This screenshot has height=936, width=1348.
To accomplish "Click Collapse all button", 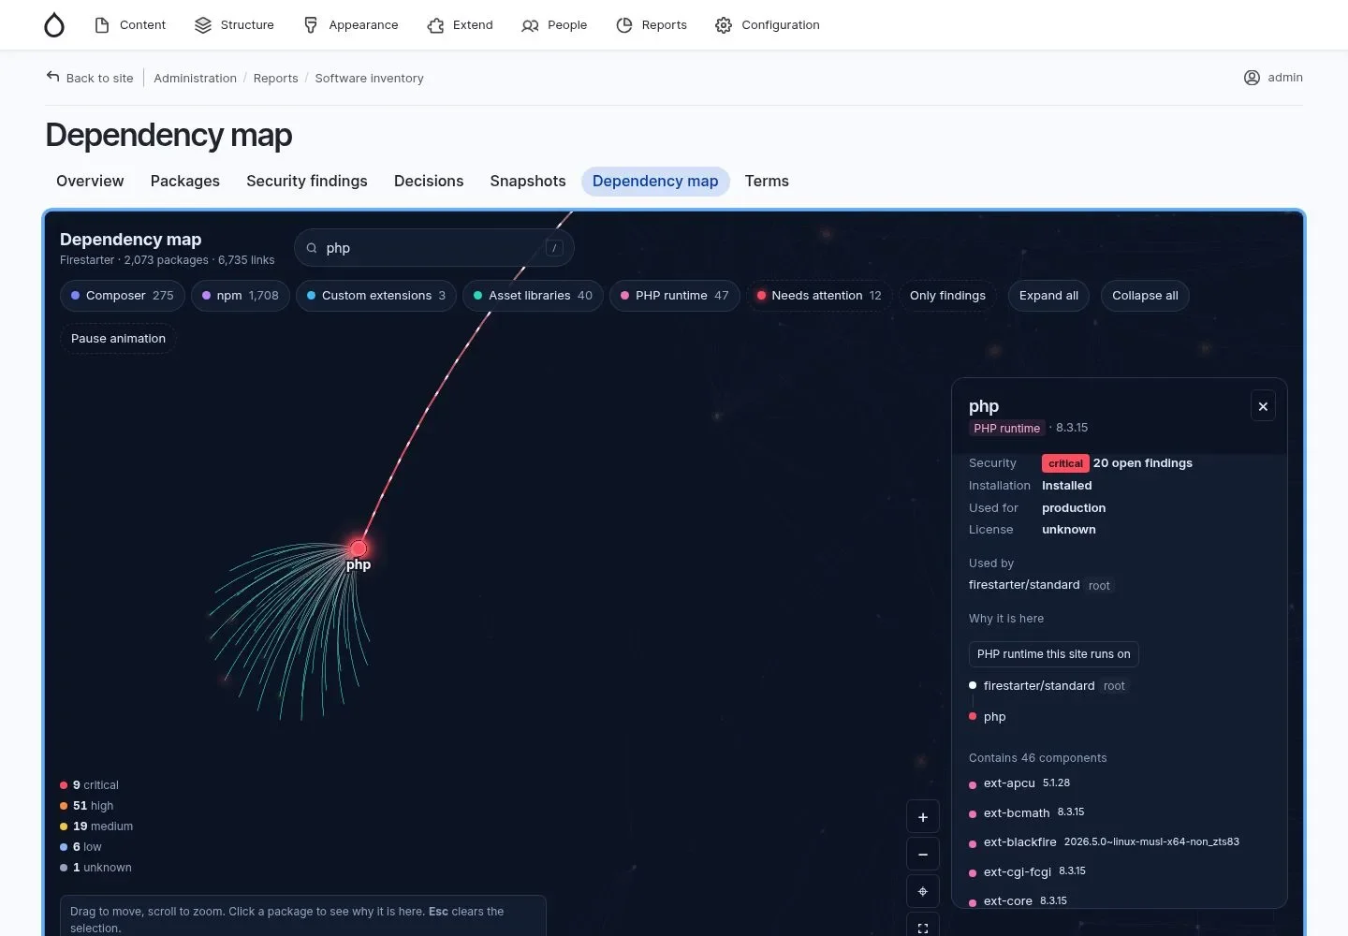I will (x=1145, y=296).
